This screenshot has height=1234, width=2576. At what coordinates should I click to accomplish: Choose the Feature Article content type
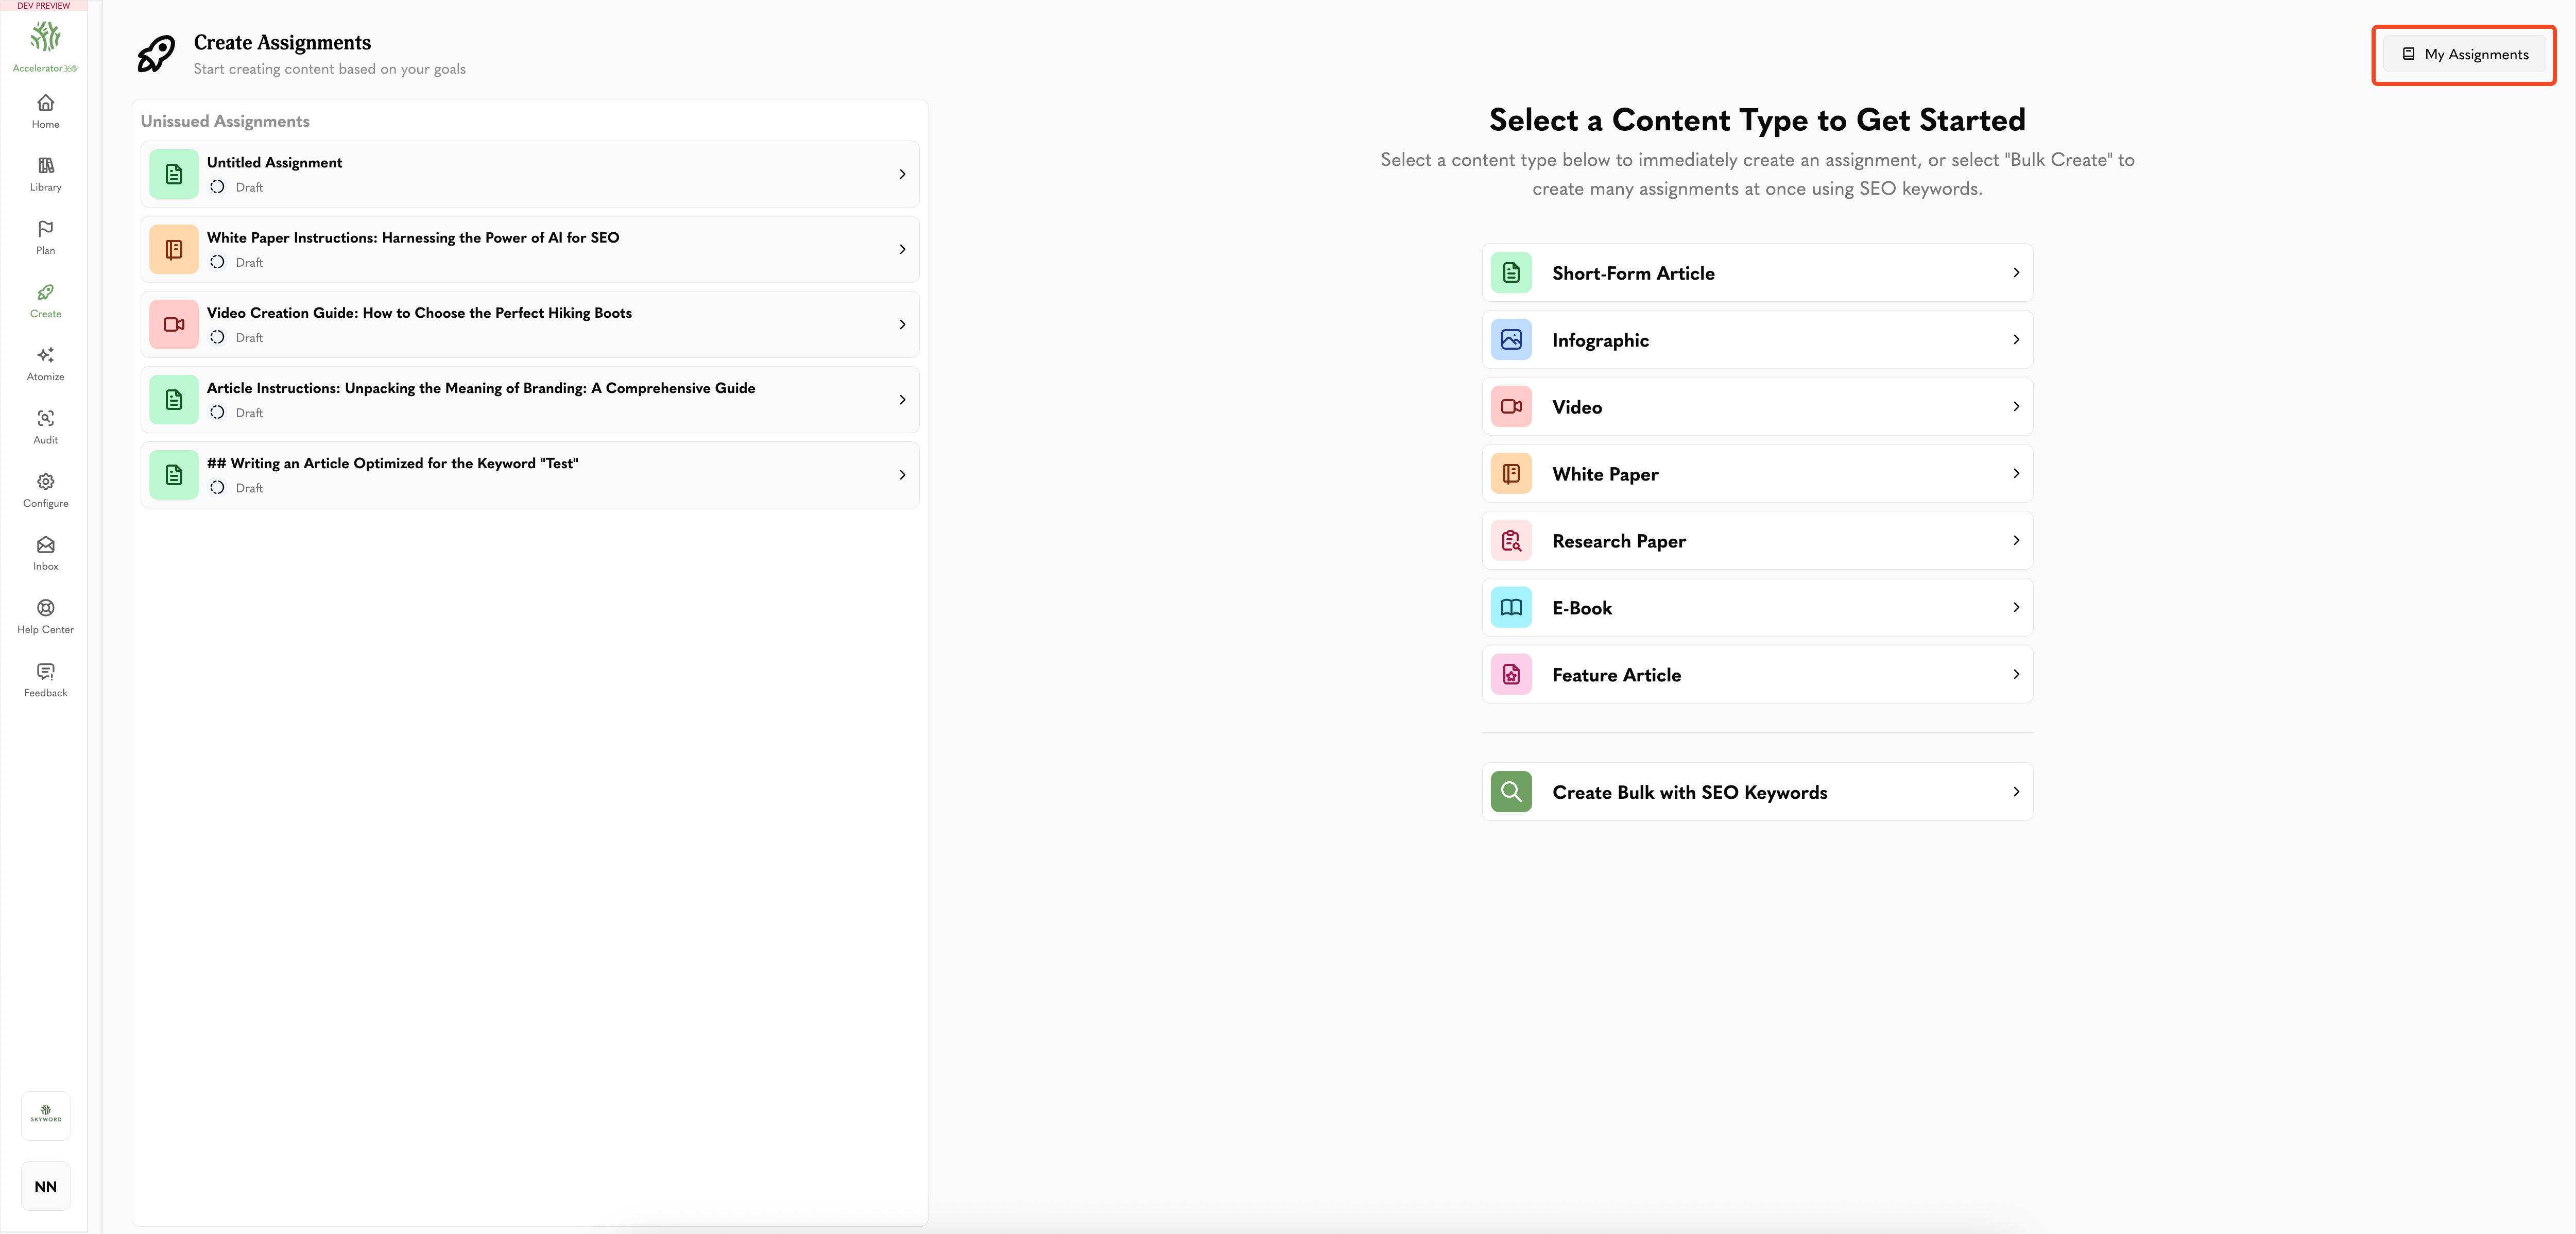pyautogui.click(x=1757, y=675)
